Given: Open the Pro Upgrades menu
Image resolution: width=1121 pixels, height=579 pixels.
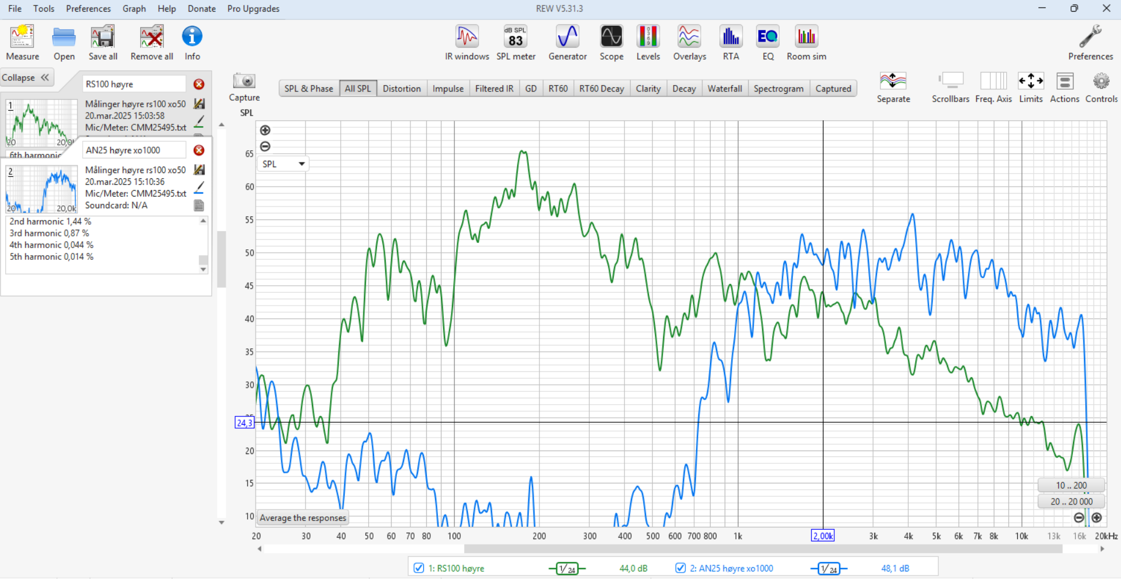Looking at the screenshot, I should [253, 9].
